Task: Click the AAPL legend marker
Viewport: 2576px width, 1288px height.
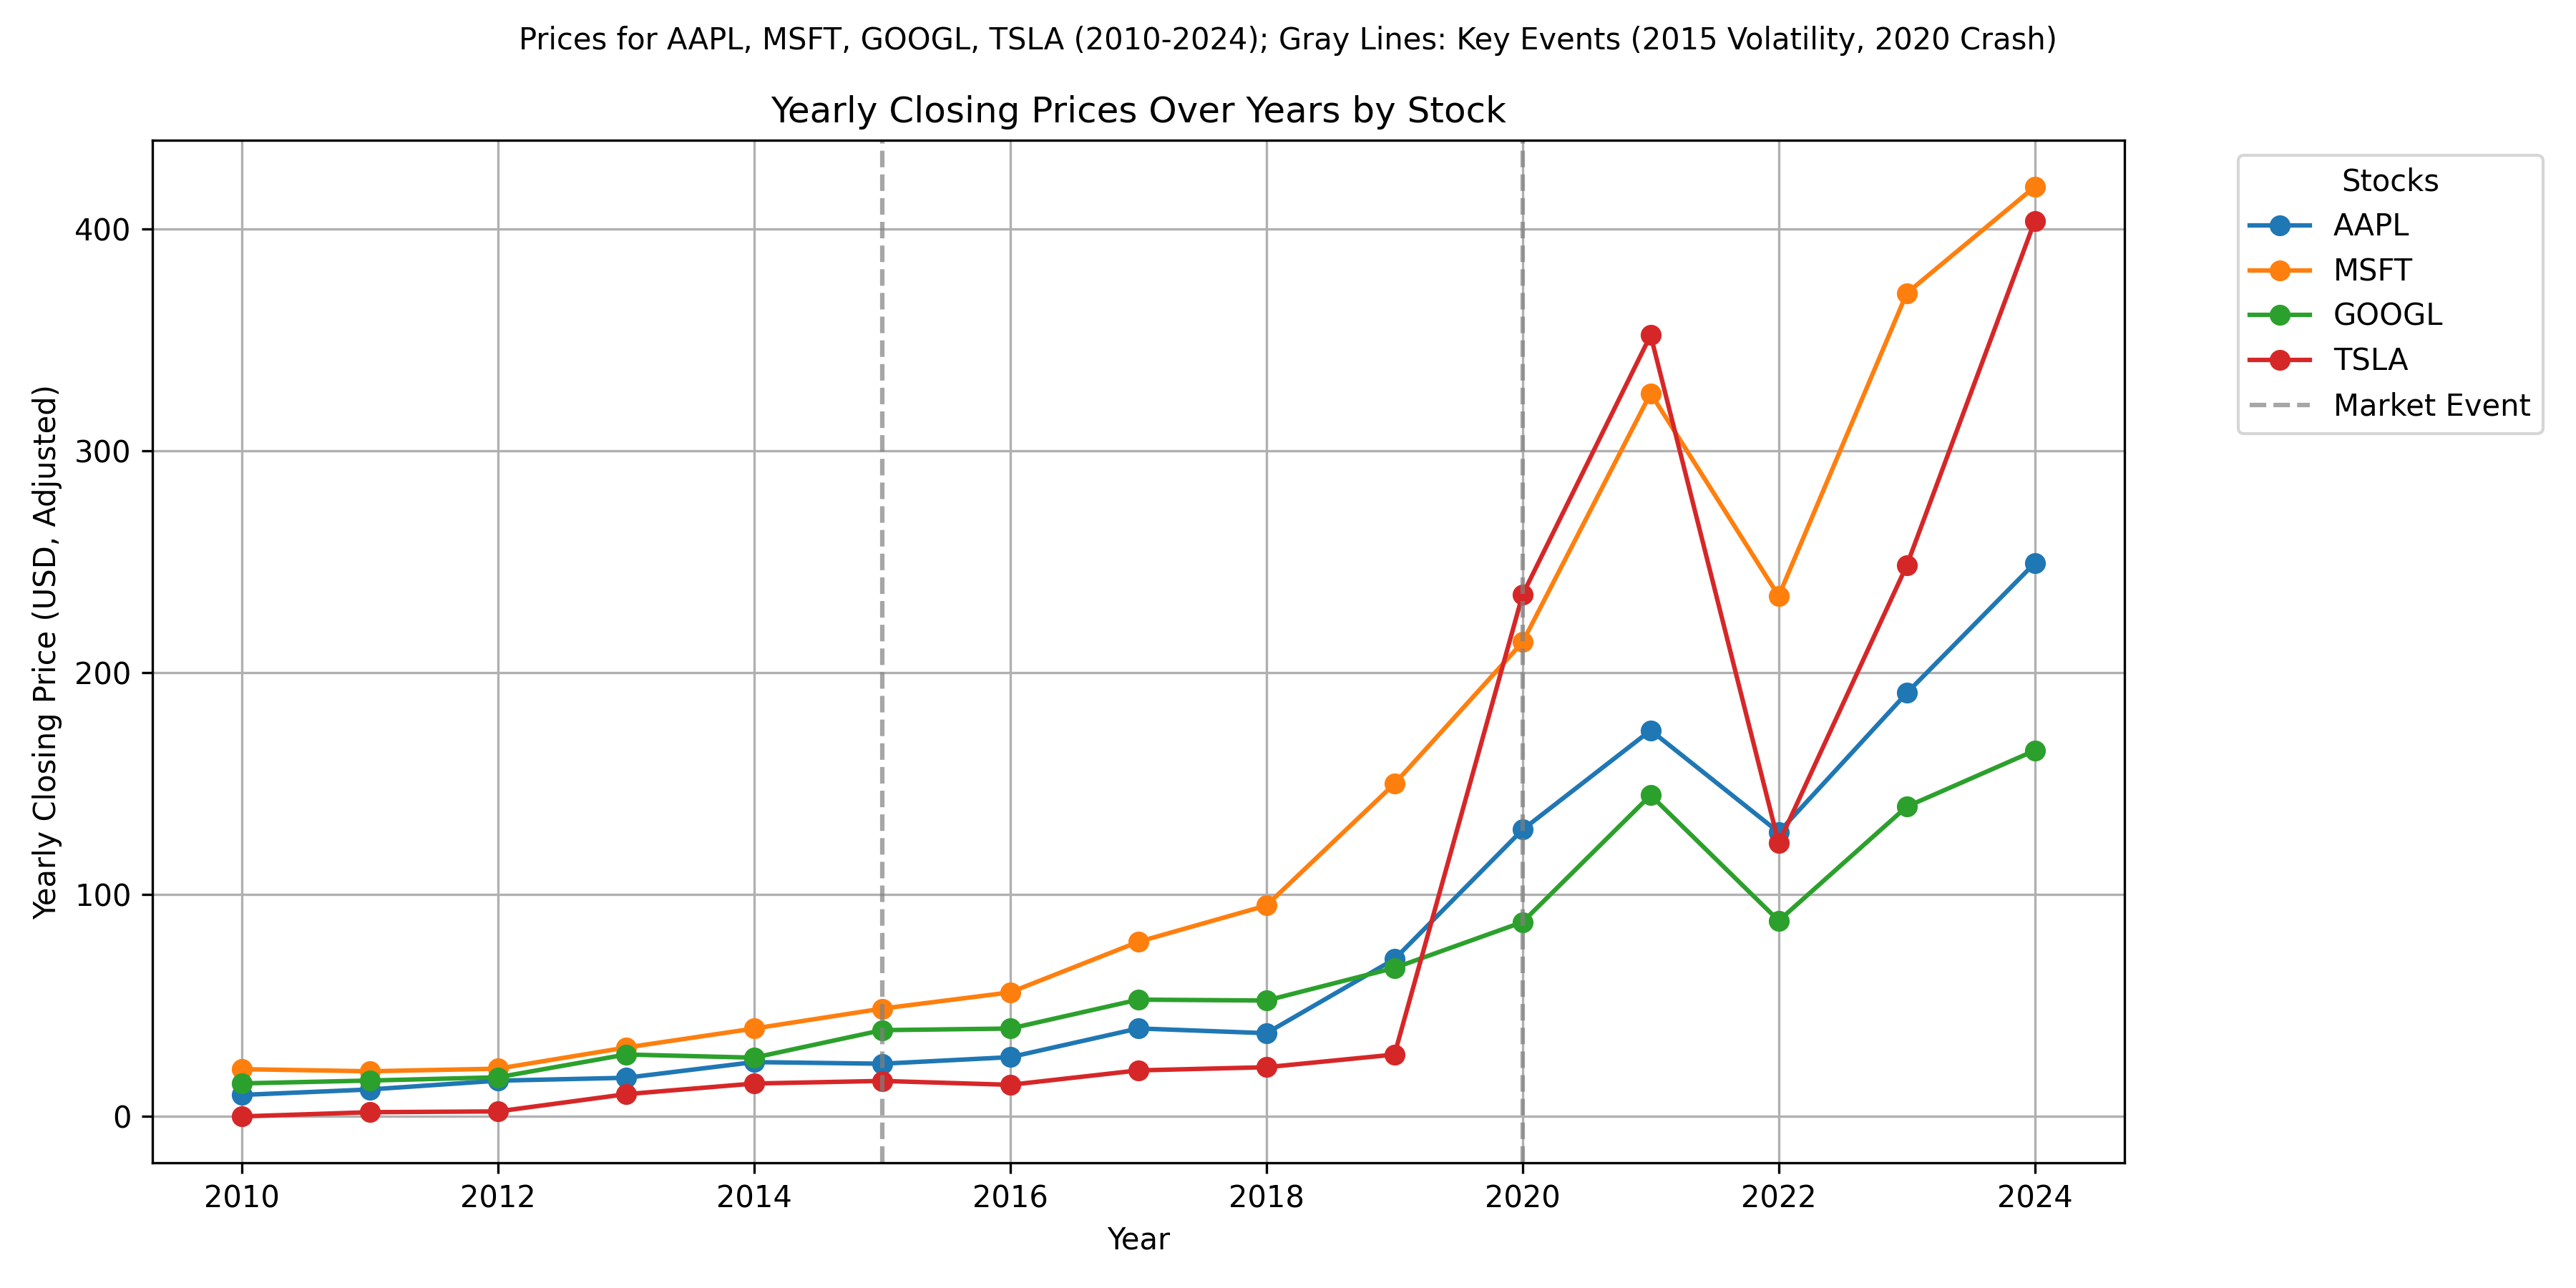Action: click(x=2280, y=225)
